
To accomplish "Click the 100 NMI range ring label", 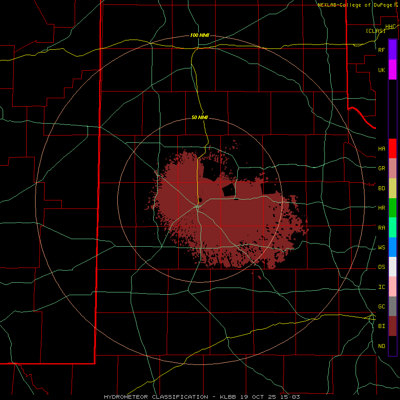I will [200, 35].
